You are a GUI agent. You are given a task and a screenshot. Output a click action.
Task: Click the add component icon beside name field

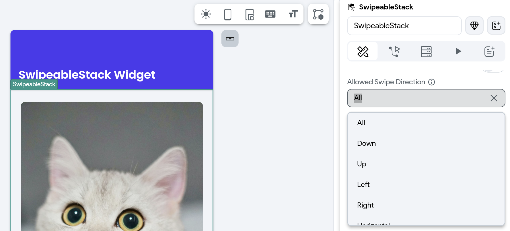click(496, 26)
